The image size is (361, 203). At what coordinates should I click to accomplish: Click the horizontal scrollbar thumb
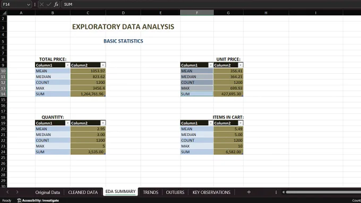click(323, 192)
